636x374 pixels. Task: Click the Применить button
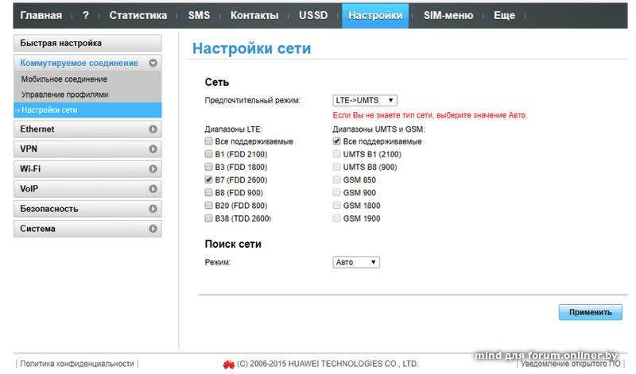tap(590, 312)
